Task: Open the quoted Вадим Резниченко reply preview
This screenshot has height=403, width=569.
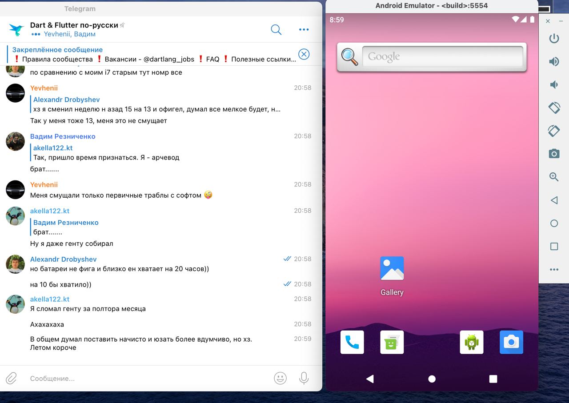Action: point(66,227)
